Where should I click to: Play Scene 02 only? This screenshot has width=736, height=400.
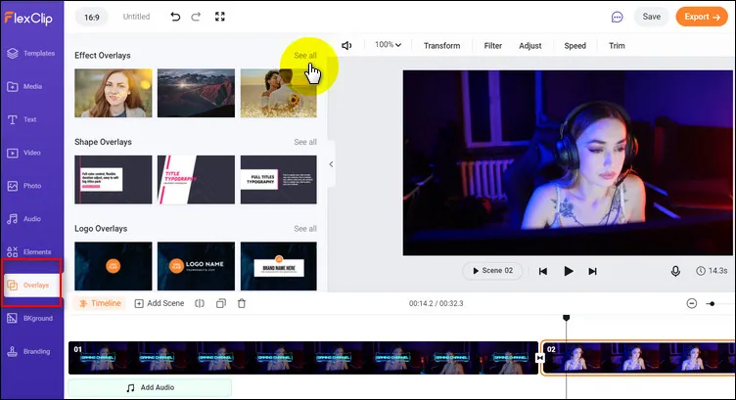pos(492,271)
